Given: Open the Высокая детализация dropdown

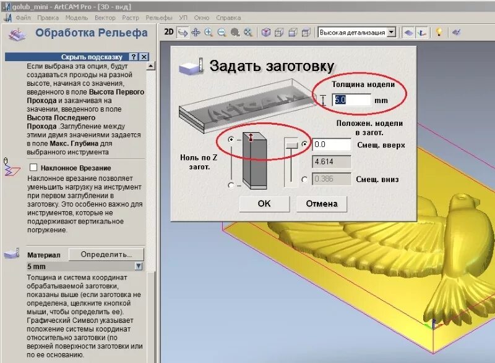Looking at the screenshot, I should click(392, 32).
